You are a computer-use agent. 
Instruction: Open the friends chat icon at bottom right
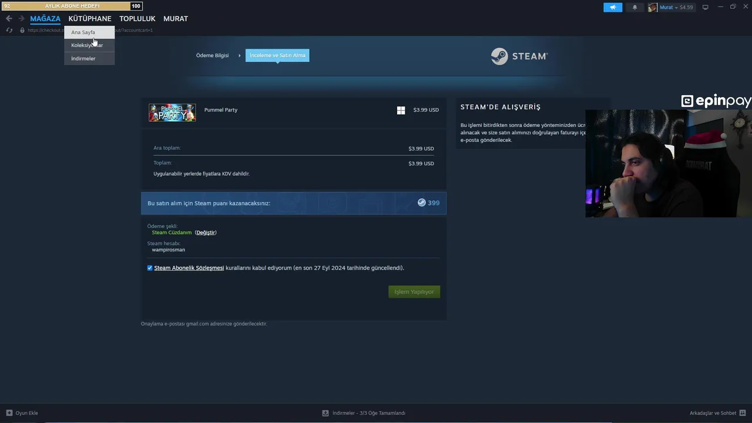[x=743, y=413]
